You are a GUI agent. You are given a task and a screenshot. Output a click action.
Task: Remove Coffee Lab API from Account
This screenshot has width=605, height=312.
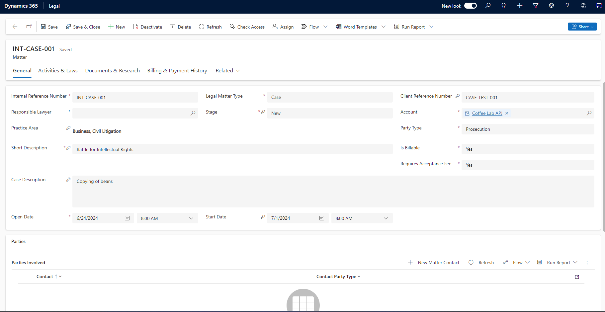tap(507, 113)
